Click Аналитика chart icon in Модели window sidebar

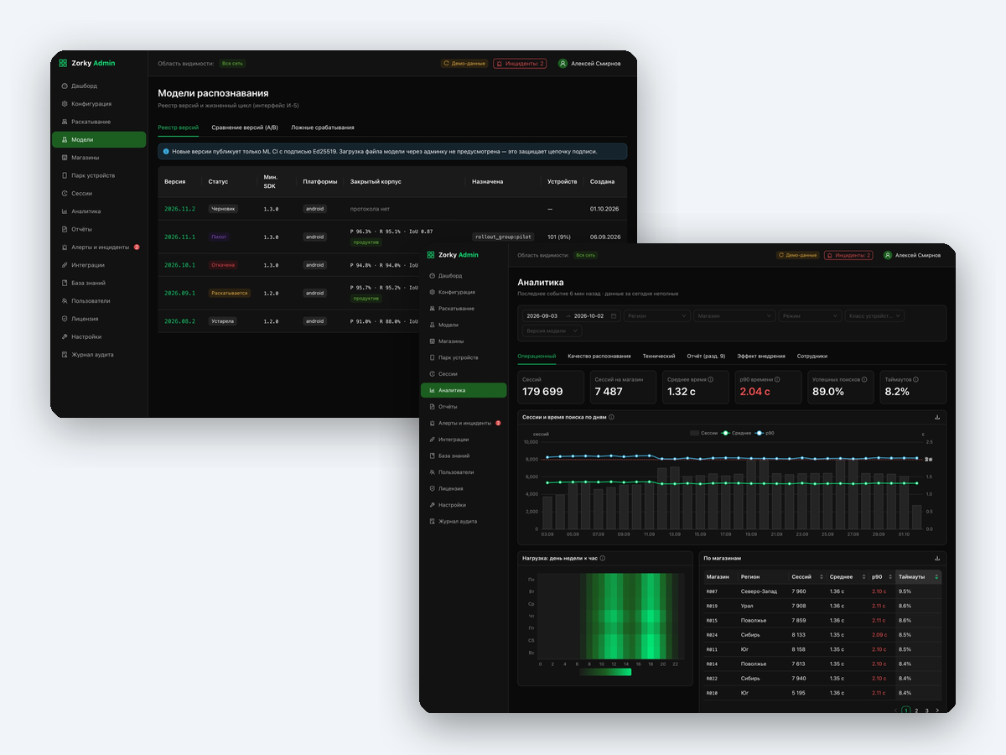(x=65, y=211)
